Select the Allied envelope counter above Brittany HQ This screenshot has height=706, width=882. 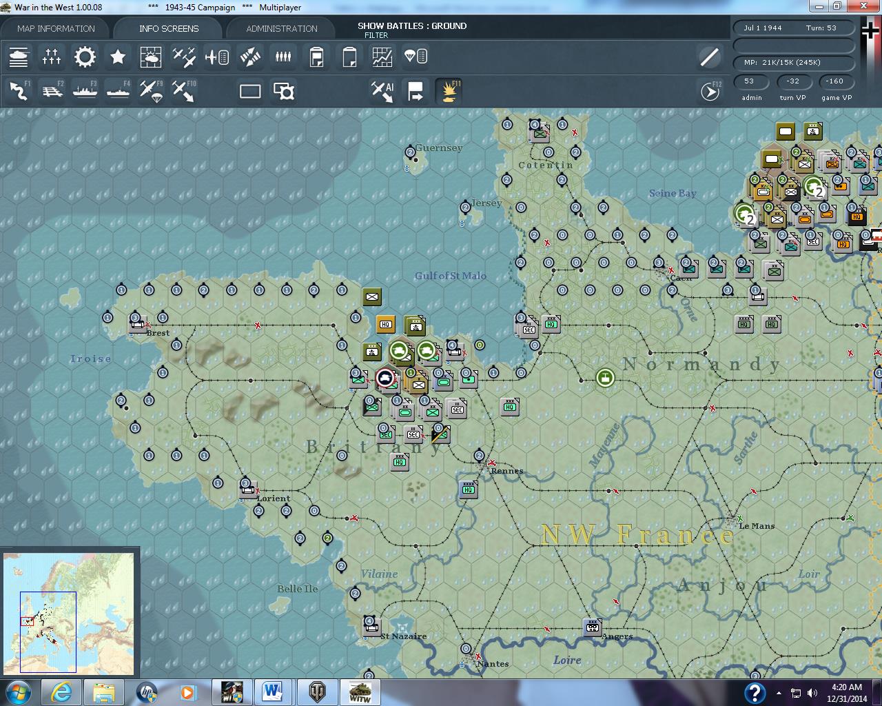[372, 297]
